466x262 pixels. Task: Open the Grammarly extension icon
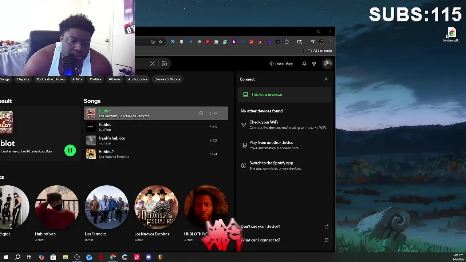(x=225, y=42)
